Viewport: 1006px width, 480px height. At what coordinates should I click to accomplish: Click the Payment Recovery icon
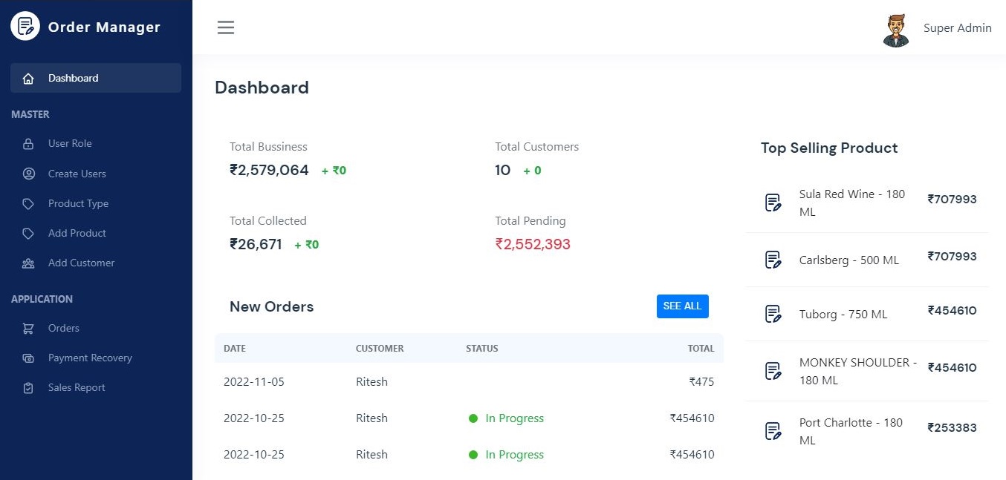pos(28,358)
